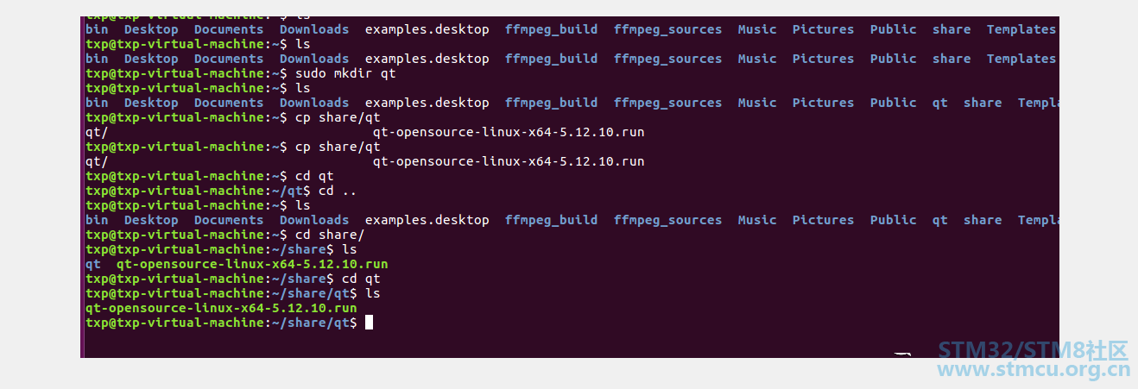1138x389 pixels.
Task: Place cursor at the blinking terminal block cursor
Action: pyautogui.click(x=369, y=323)
